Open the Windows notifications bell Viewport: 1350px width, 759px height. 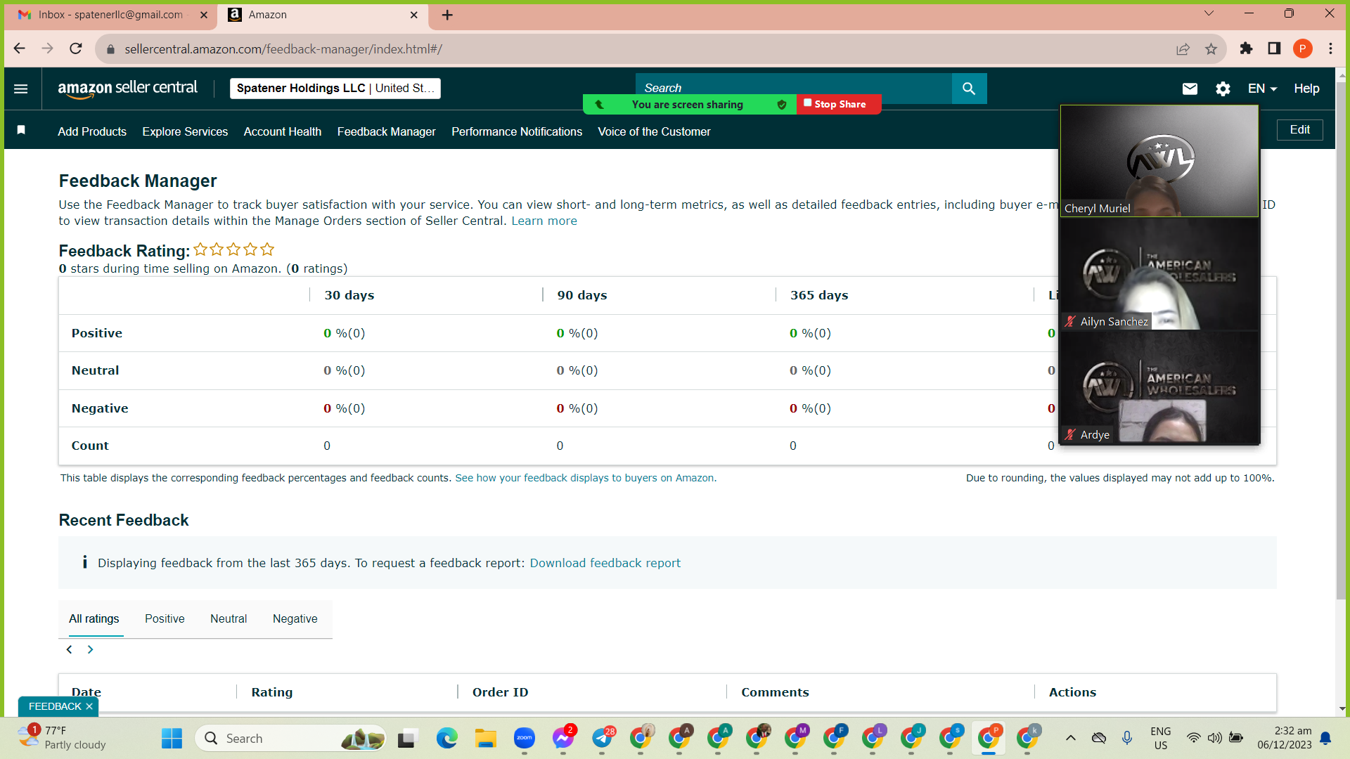pyautogui.click(x=1325, y=738)
